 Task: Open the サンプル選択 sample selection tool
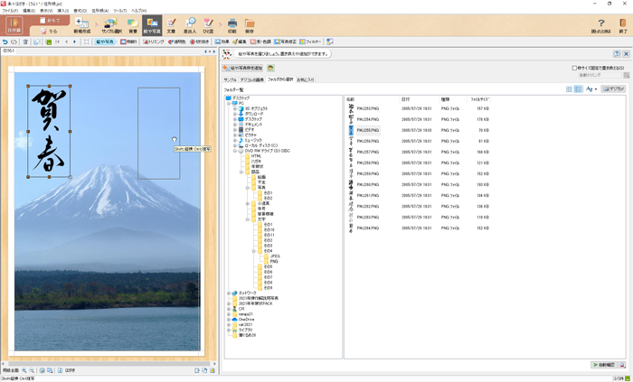point(109,24)
